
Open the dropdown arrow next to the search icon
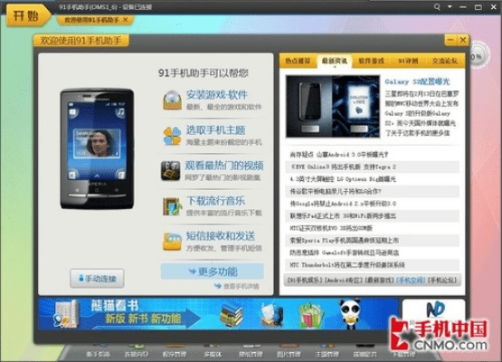[x=450, y=6]
